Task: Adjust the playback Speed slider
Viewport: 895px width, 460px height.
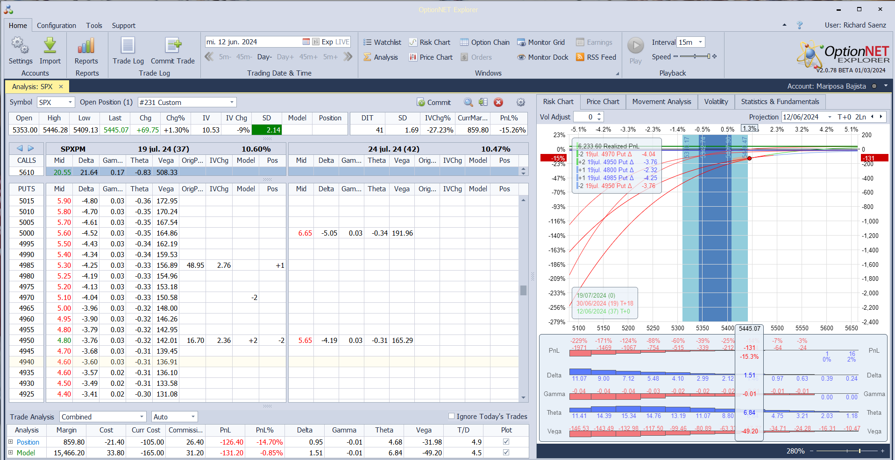Action: pos(695,56)
